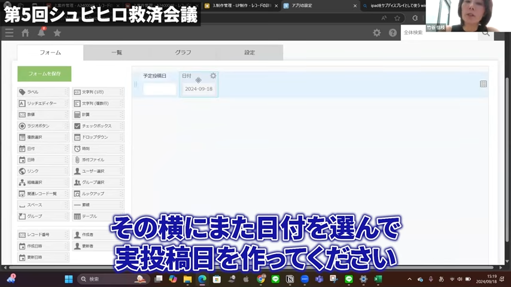Open the settings gear in kintone header
Screen dimensions: 511x287
point(377,32)
